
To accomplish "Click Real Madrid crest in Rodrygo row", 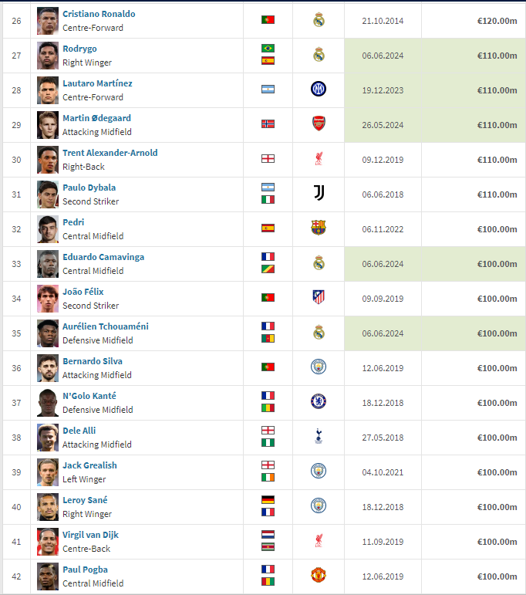I will click(319, 55).
